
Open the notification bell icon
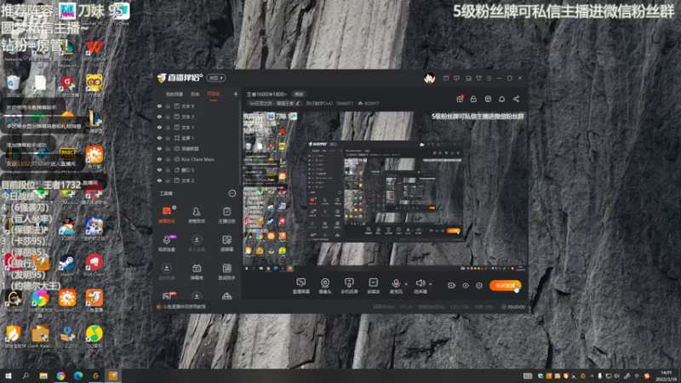[501, 99]
